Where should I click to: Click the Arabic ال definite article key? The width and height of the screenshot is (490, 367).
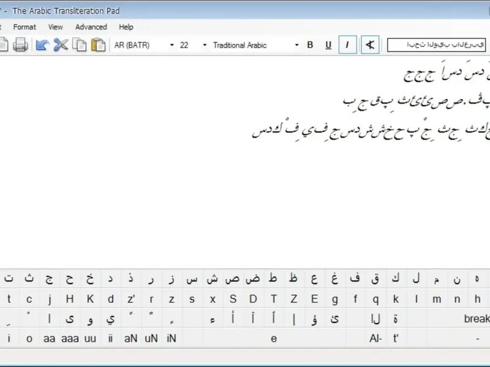click(x=375, y=319)
